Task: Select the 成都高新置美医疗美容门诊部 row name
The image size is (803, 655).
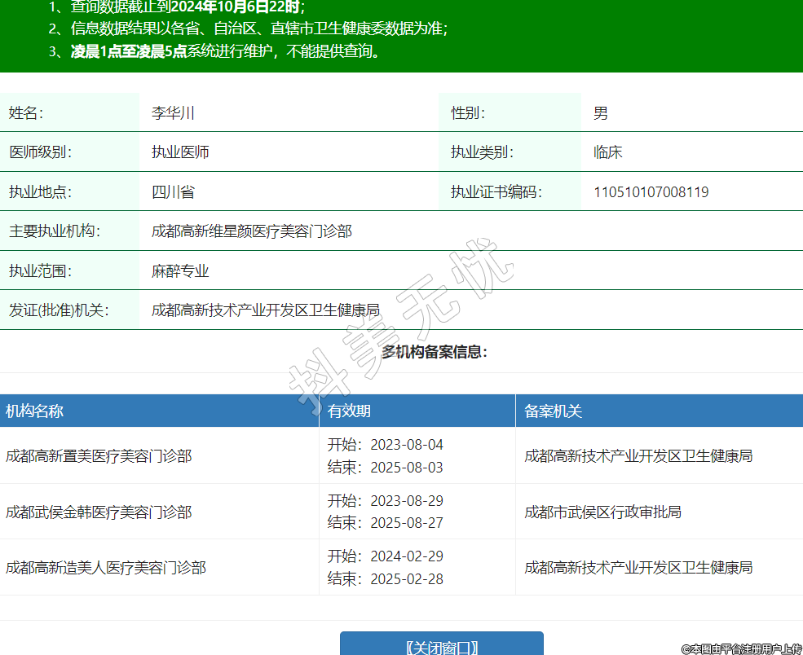Action: (99, 456)
